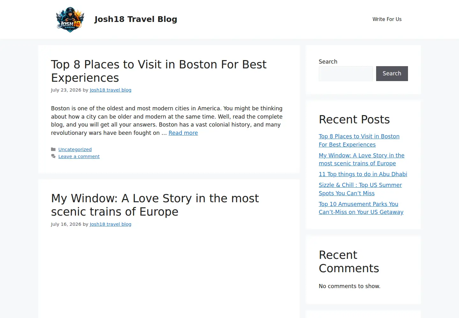Screen dimensions: 459x318
Task: Click the Josh18 Gaming logo image
Action: click(x=70, y=19)
